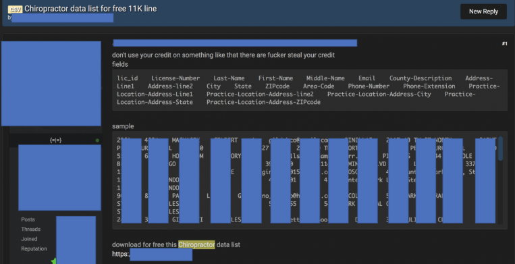Click the green star icon below Reputation

53,261
